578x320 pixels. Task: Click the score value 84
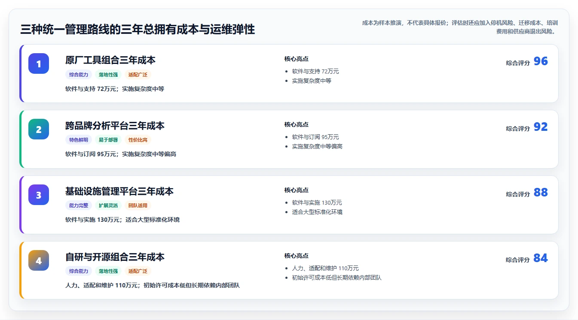[541, 258]
